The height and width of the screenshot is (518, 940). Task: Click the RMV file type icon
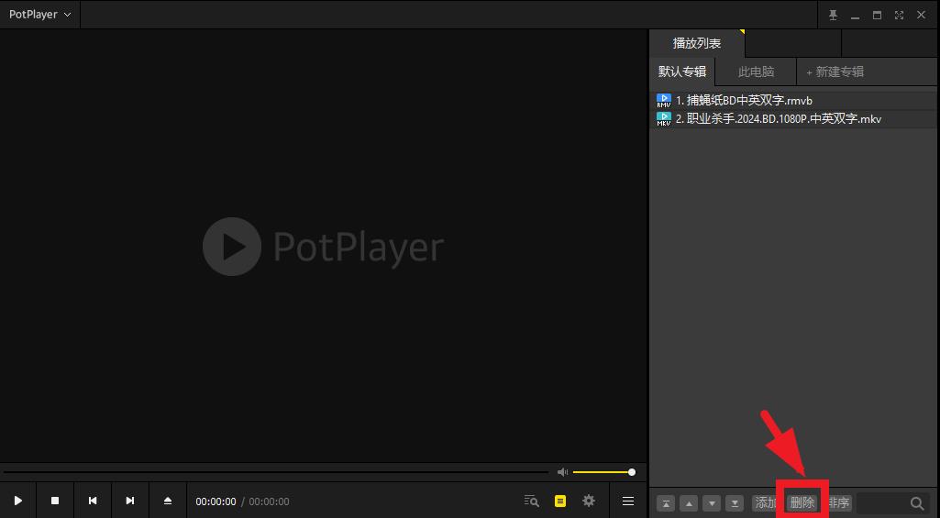[664, 101]
